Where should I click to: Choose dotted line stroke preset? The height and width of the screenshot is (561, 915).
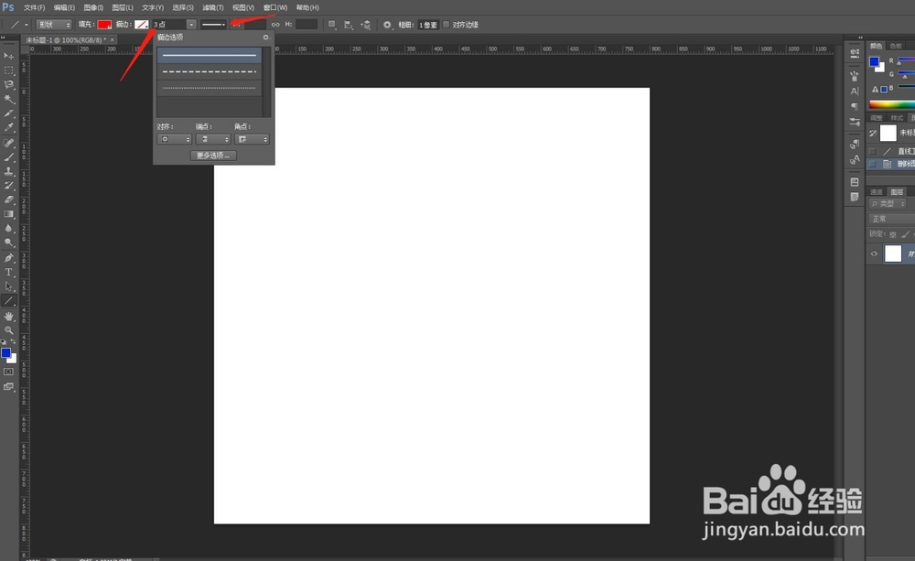pyautogui.click(x=209, y=88)
